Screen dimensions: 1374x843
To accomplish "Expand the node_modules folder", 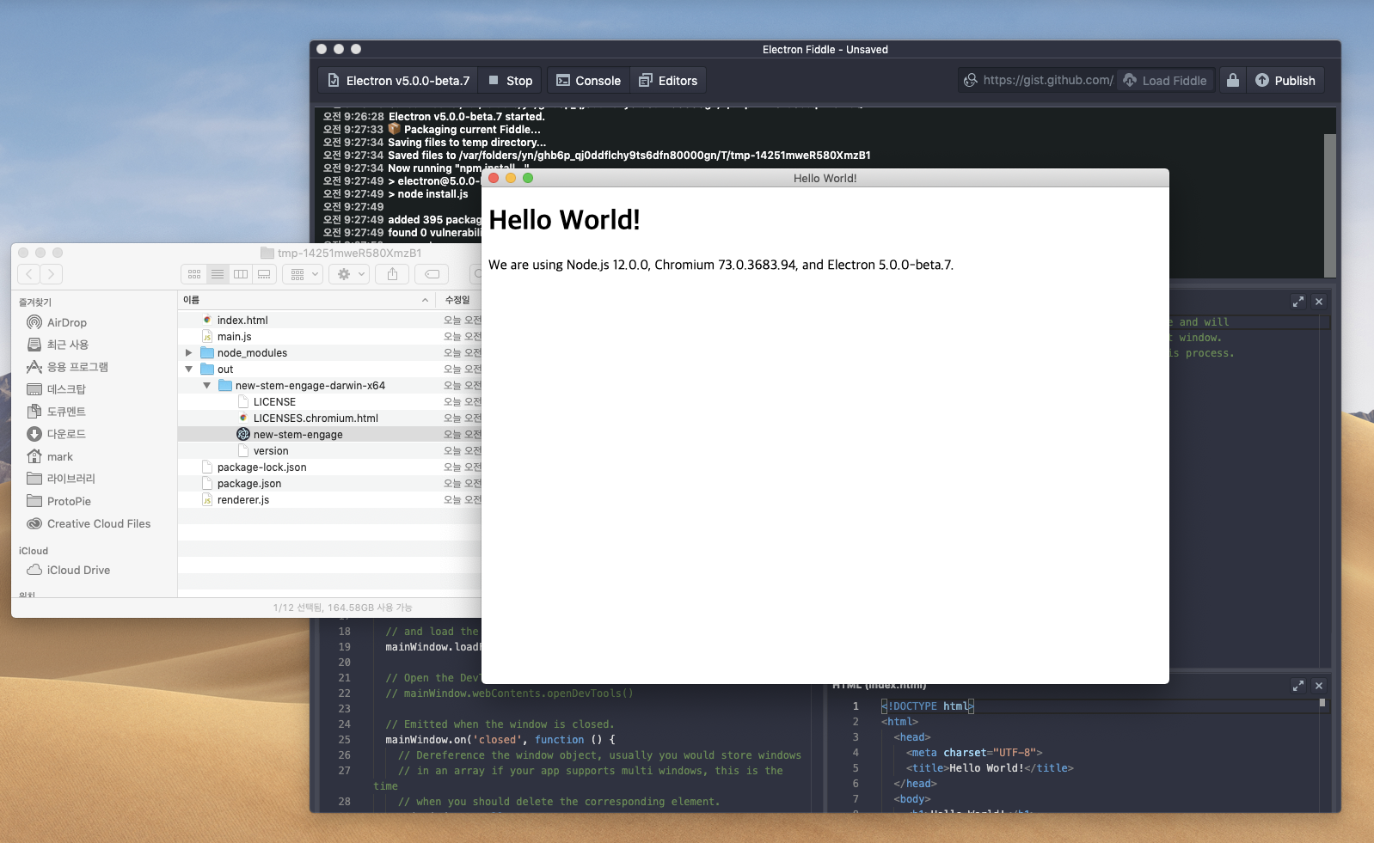I will [x=188, y=353].
